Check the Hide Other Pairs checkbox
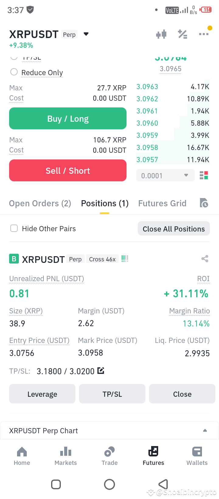 click(14, 228)
